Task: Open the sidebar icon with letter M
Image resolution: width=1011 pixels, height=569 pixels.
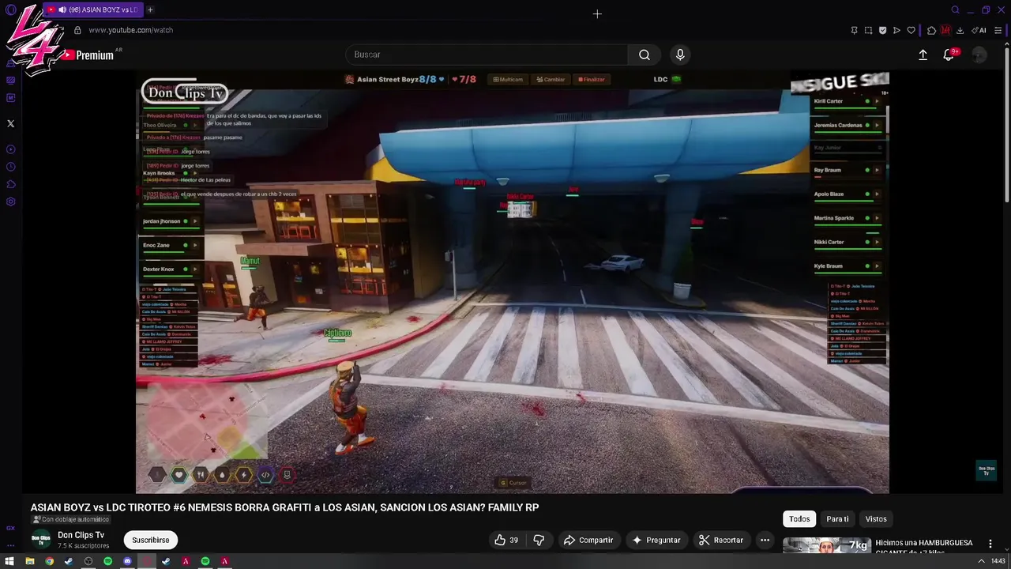Action: [x=11, y=98]
